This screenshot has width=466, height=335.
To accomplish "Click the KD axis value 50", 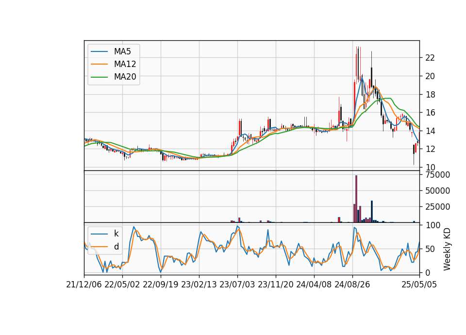I will coord(430,249).
